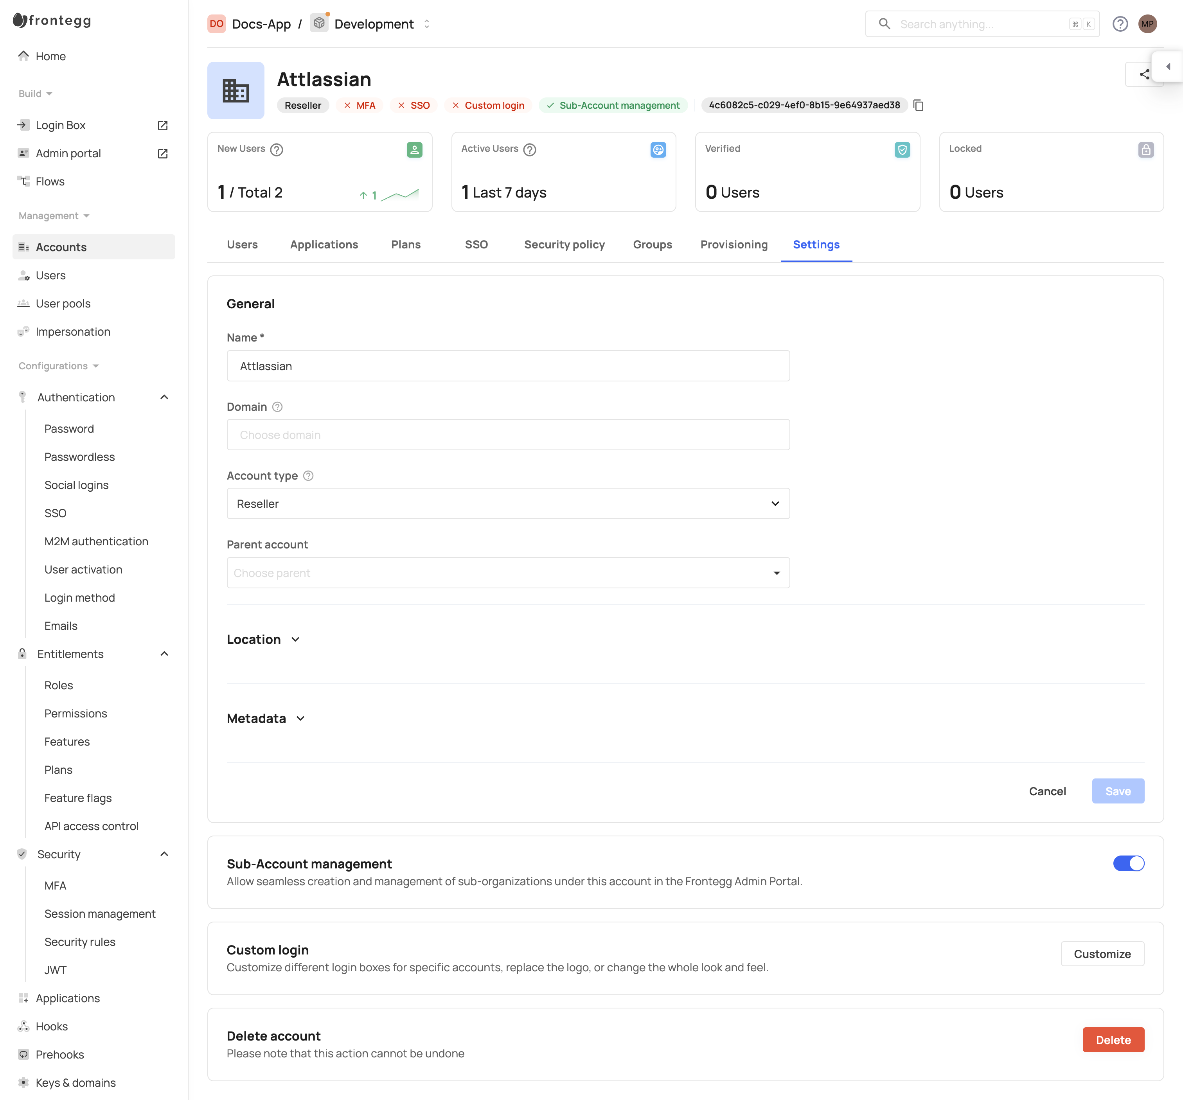
Task: Click the Frontegg logo
Action: [x=51, y=20]
